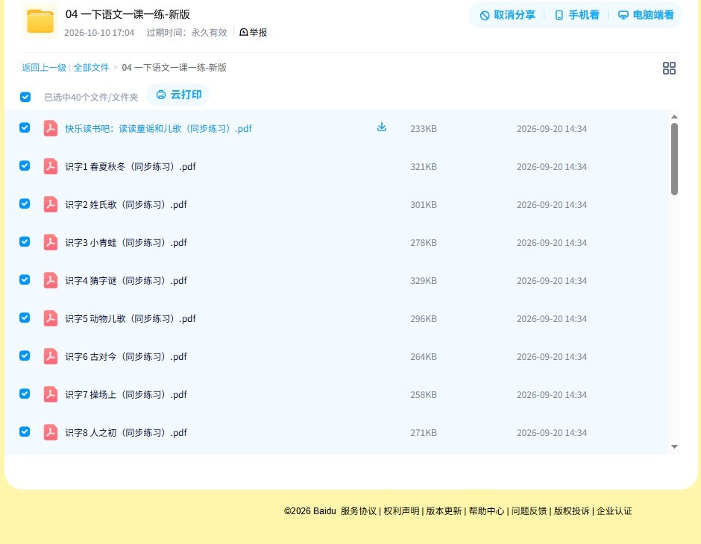
Task: Open 权利声明 footer link
Action: click(401, 511)
